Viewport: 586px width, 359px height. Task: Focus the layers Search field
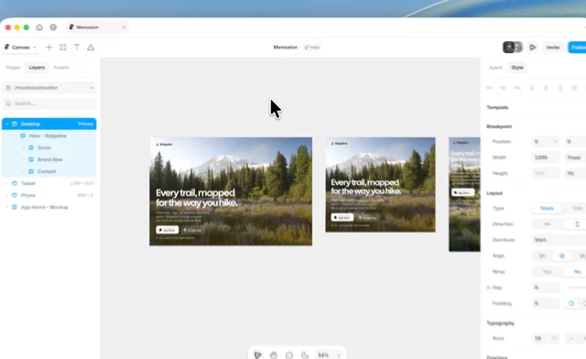pyautogui.click(x=49, y=103)
